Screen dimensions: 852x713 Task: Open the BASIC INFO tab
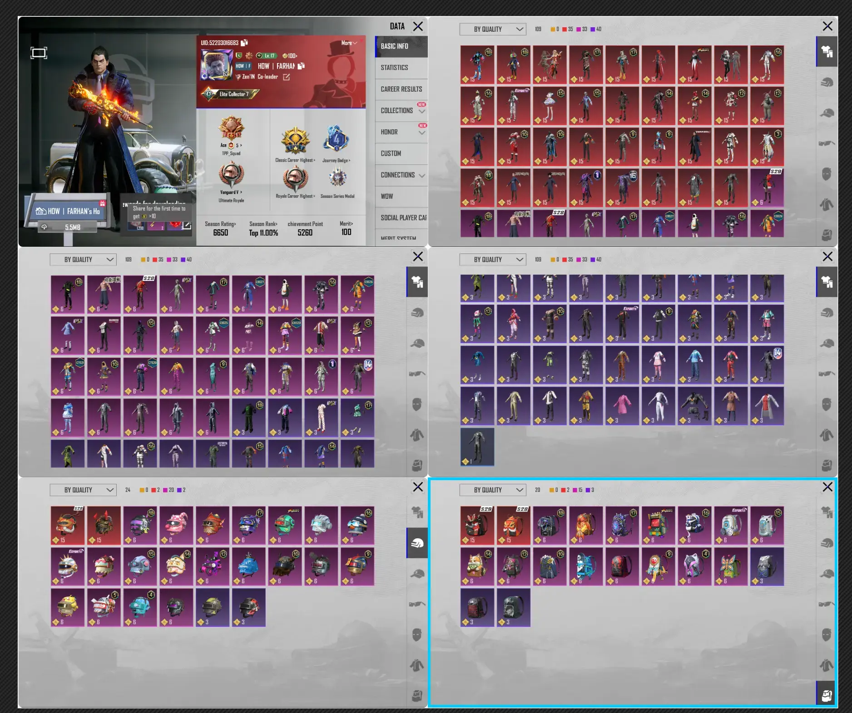[401, 46]
